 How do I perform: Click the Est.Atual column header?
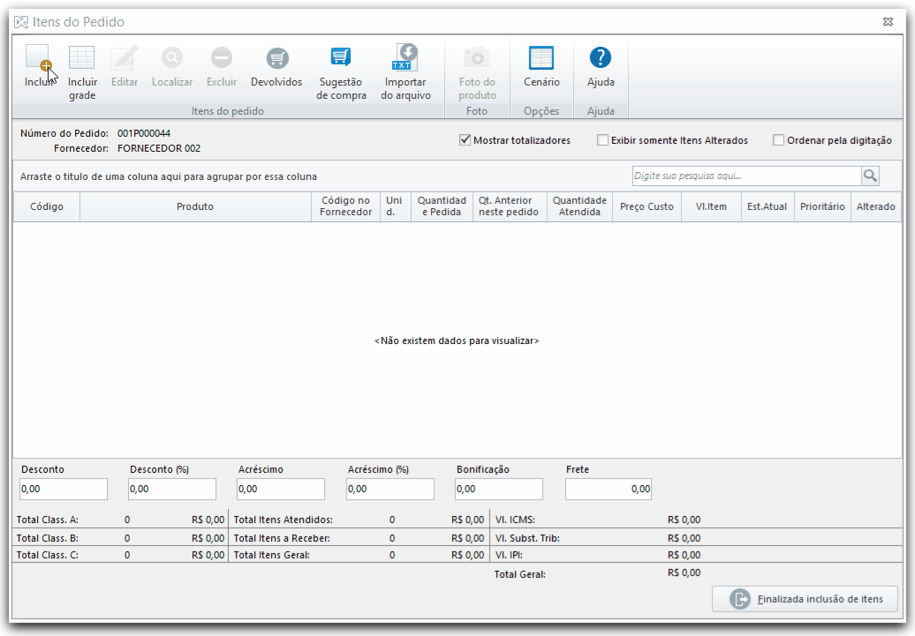[x=767, y=206]
